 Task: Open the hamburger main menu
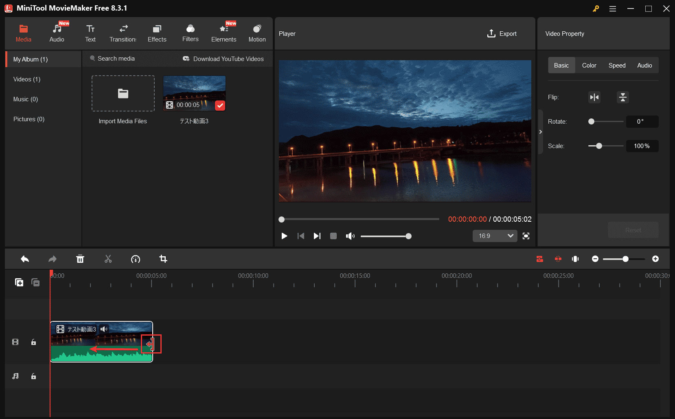pyautogui.click(x=612, y=9)
